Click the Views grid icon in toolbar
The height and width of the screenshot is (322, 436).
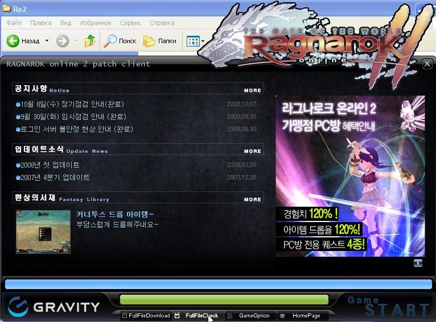(193, 41)
